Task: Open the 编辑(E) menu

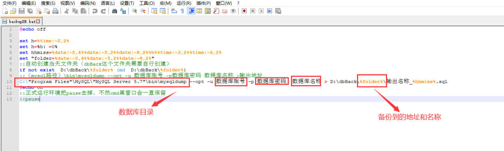Action: click(x=29, y=3)
